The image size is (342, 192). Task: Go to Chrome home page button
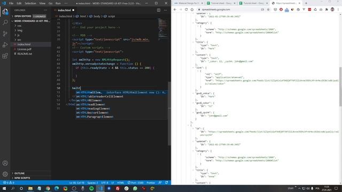[192, 10]
